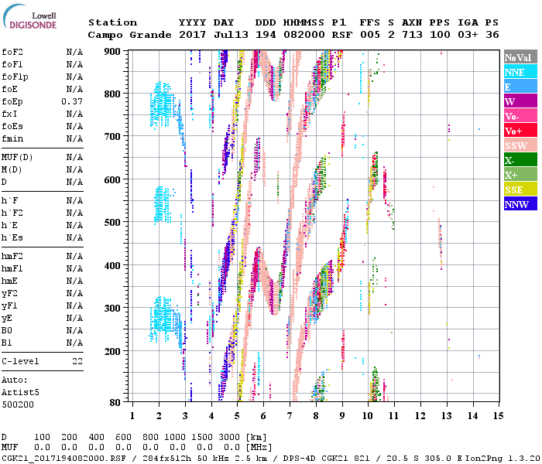Select the W purple legend swatch

point(520,101)
